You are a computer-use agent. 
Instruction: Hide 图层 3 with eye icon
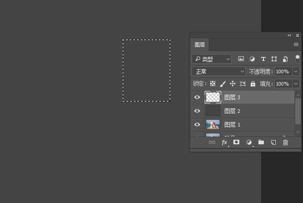[x=197, y=97]
